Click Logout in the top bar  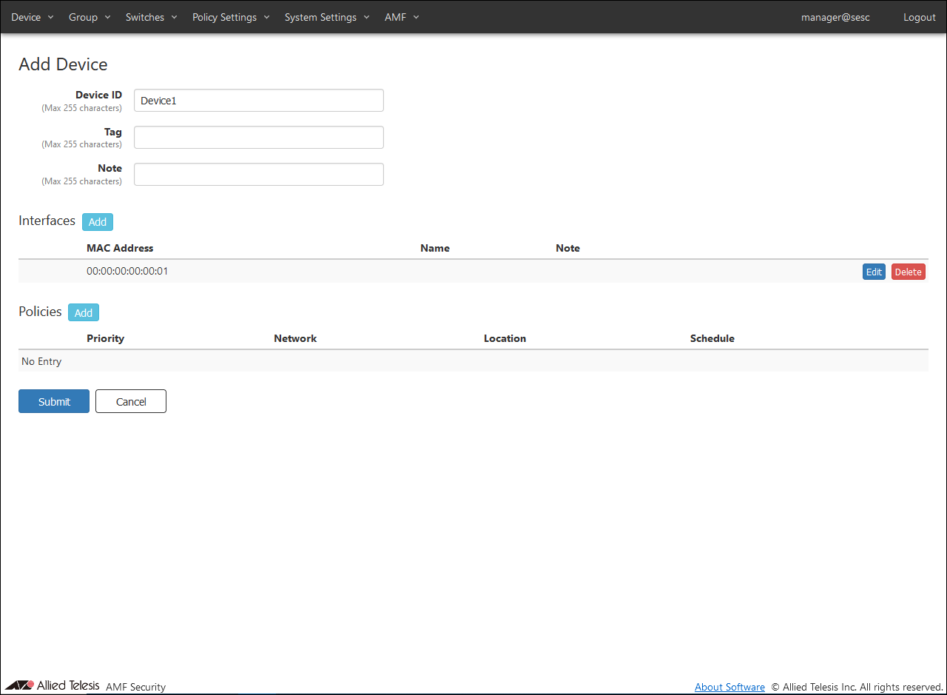coord(919,17)
